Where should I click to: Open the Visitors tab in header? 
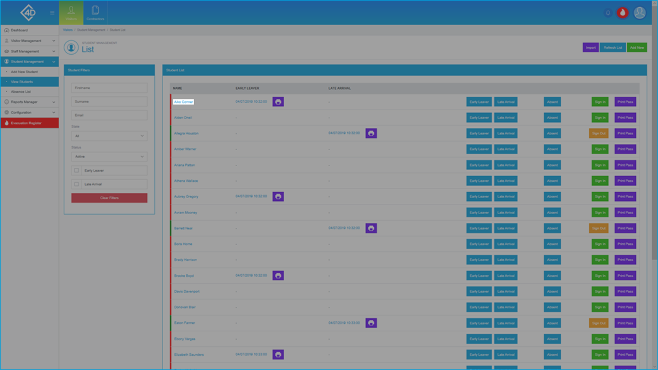71,13
